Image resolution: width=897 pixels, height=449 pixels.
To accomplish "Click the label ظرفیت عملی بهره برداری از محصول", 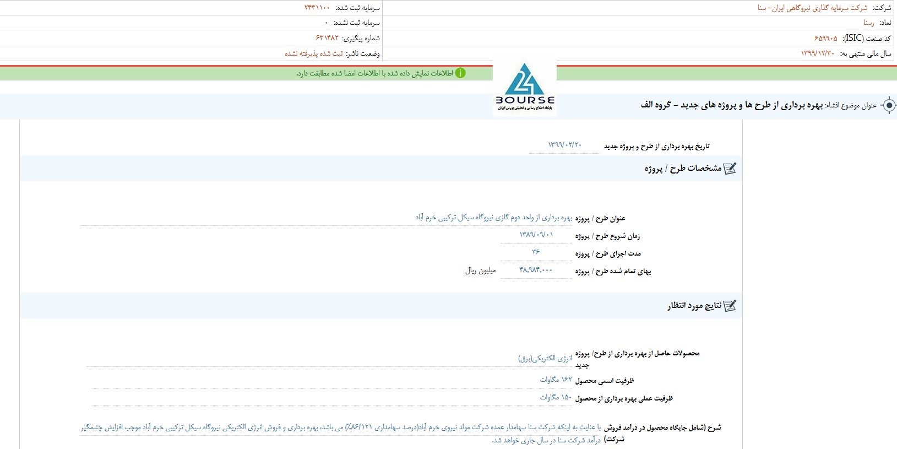I will [624, 398].
